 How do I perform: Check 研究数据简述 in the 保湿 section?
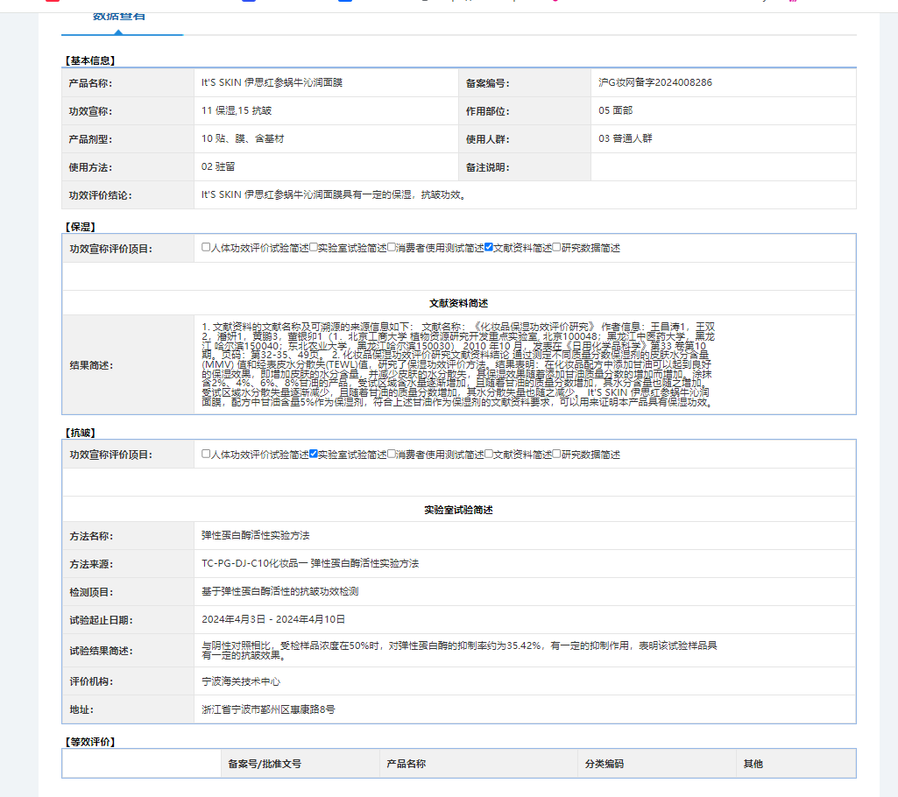(557, 248)
